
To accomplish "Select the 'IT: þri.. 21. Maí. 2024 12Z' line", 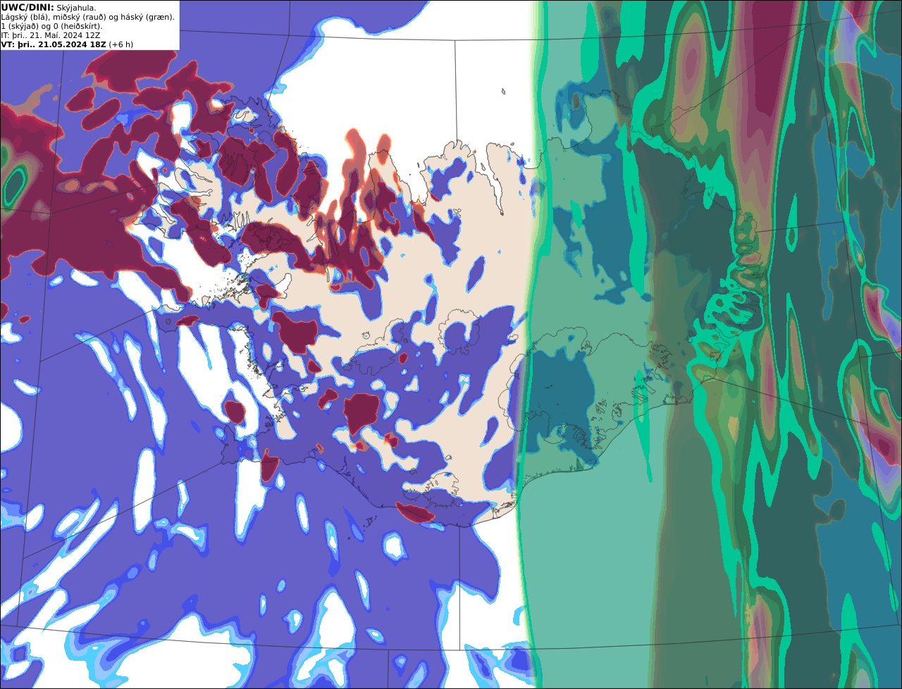I will [51, 35].
